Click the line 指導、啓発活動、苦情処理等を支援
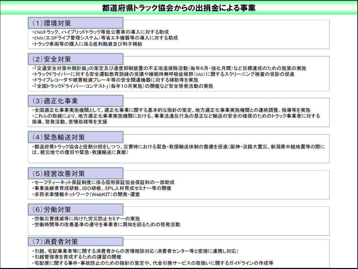Screen dimensions: 358x269 tap(70, 122)
